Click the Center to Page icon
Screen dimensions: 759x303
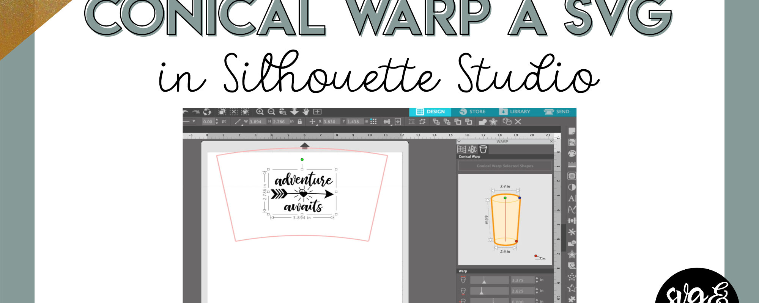coord(398,122)
